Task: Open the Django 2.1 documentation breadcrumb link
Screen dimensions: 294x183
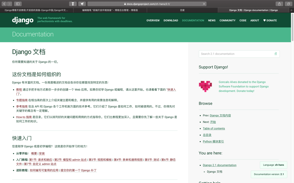Action: point(220,165)
